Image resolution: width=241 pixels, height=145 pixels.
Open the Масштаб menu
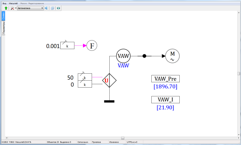[x=13, y=3]
